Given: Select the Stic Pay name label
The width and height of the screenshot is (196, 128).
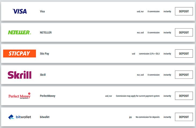Looking at the screenshot, I should pyautogui.click(x=45, y=54).
